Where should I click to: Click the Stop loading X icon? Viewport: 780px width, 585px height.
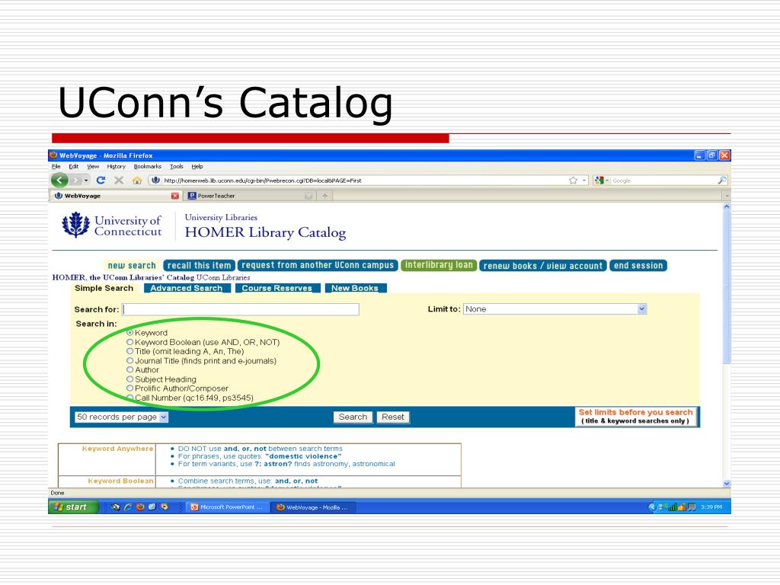[119, 180]
